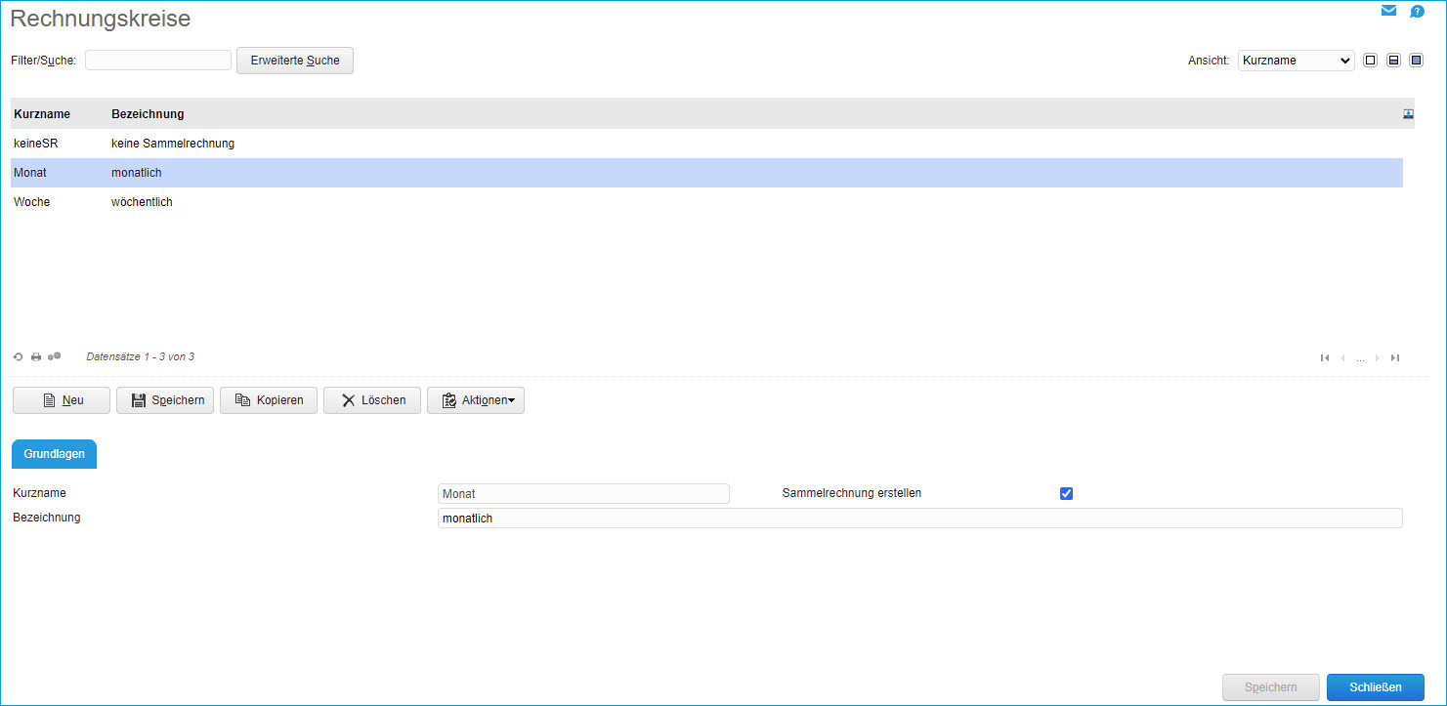Click the Erweiterte Suche button
This screenshot has width=1447, height=706.
coord(295,61)
